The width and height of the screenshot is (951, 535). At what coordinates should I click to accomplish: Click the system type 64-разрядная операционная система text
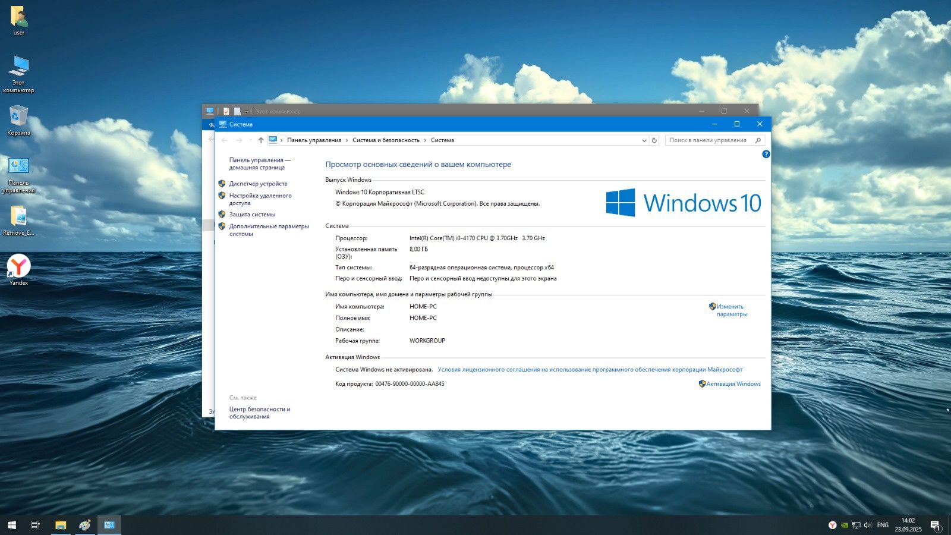[x=481, y=268]
